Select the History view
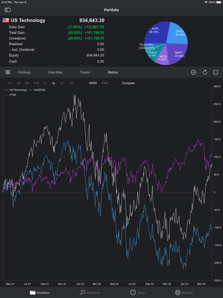223x298 pixels. [x=113, y=72]
